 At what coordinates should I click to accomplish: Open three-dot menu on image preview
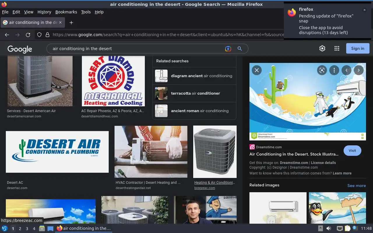(x=334, y=70)
